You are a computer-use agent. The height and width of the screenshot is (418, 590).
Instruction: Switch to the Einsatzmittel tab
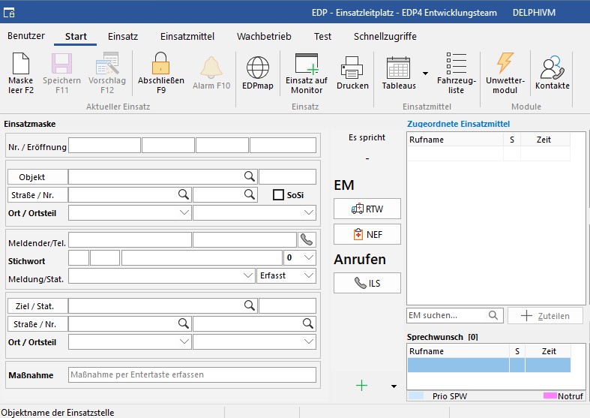tap(187, 36)
